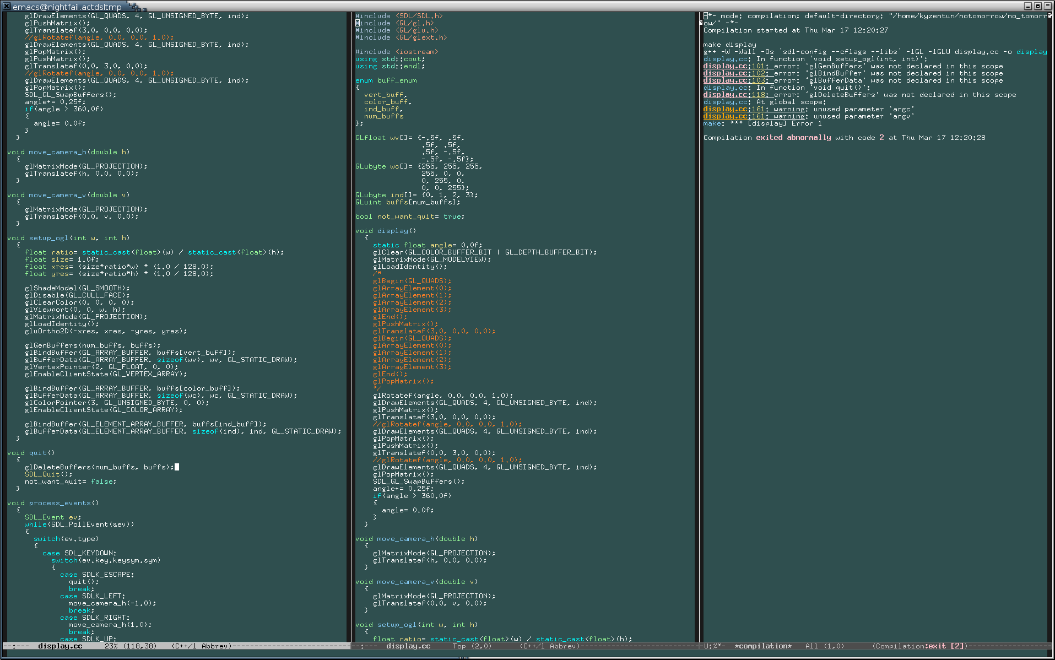This screenshot has width=1055, height=660.
Task: Click the emacs@nightfail.actdsltmp title bar label
Action: point(67,7)
